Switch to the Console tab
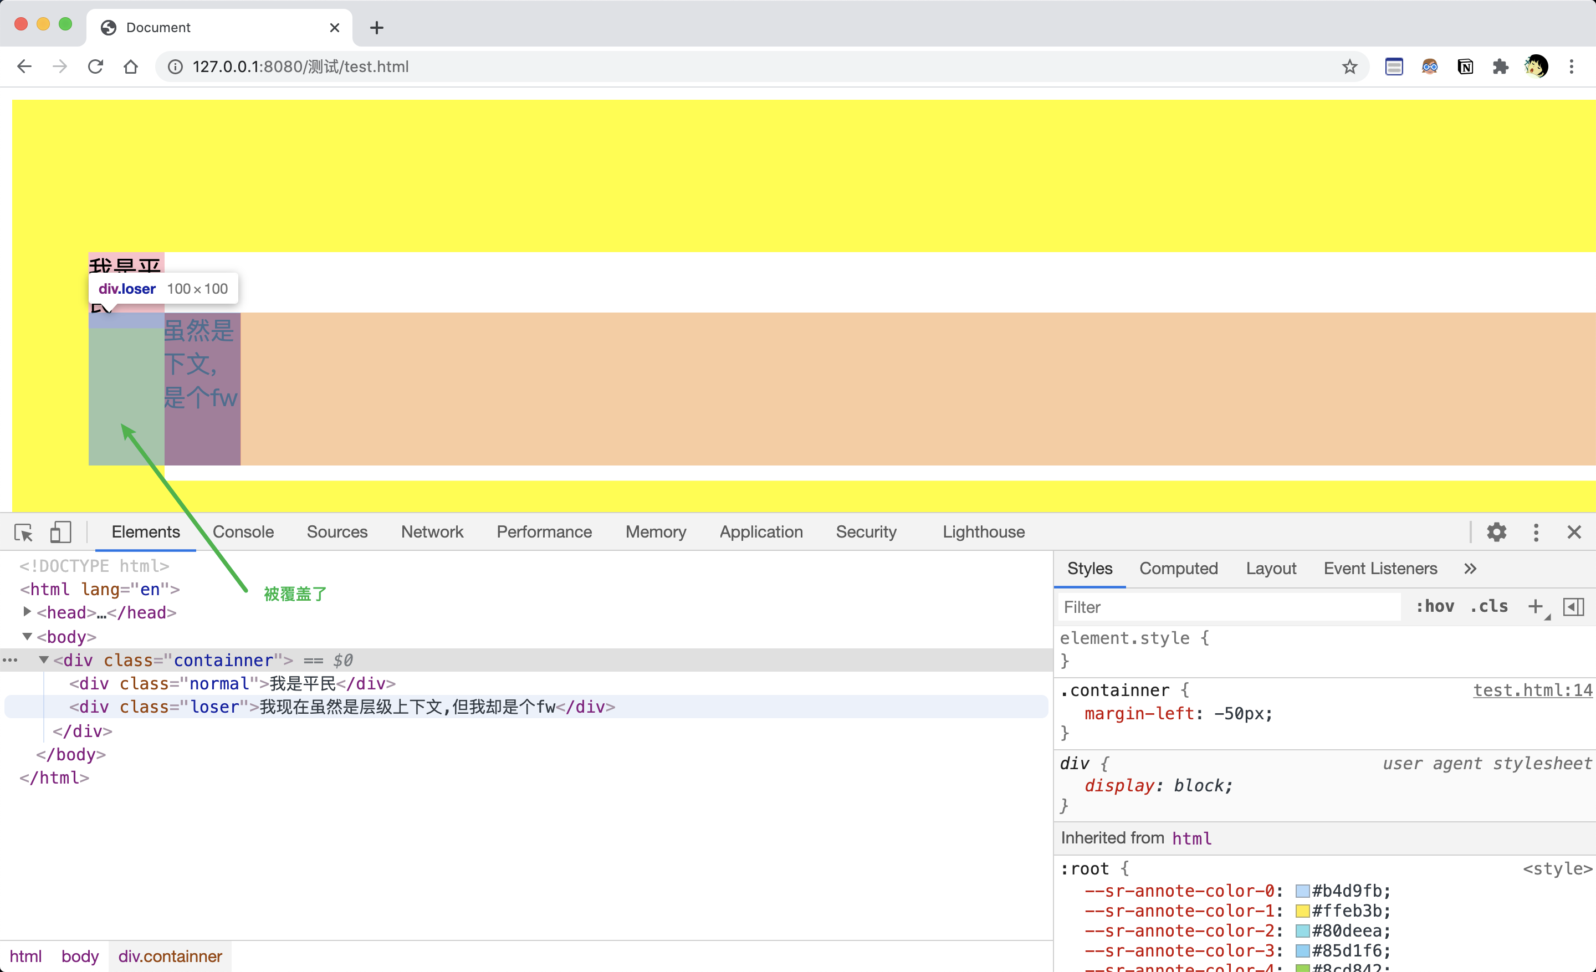Image resolution: width=1596 pixels, height=972 pixels. pos(243,533)
